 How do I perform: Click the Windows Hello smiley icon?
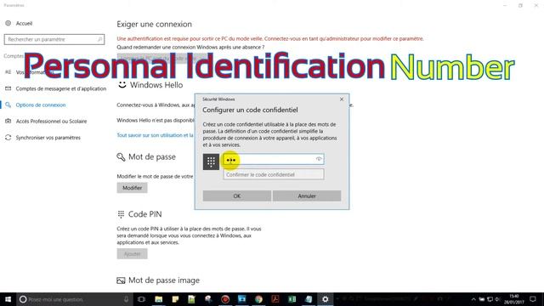[x=122, y=85]
